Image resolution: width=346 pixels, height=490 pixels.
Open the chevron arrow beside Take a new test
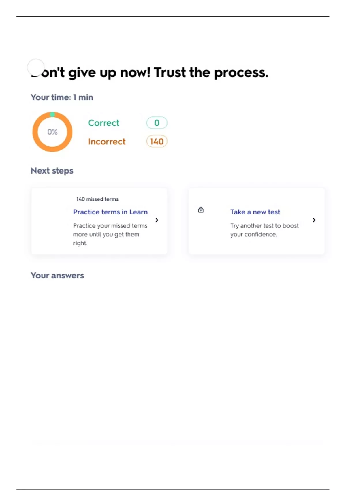pos(314,220)
